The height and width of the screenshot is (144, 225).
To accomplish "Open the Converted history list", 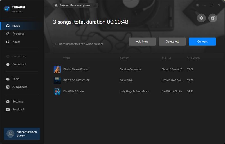I will click(19, 64).
